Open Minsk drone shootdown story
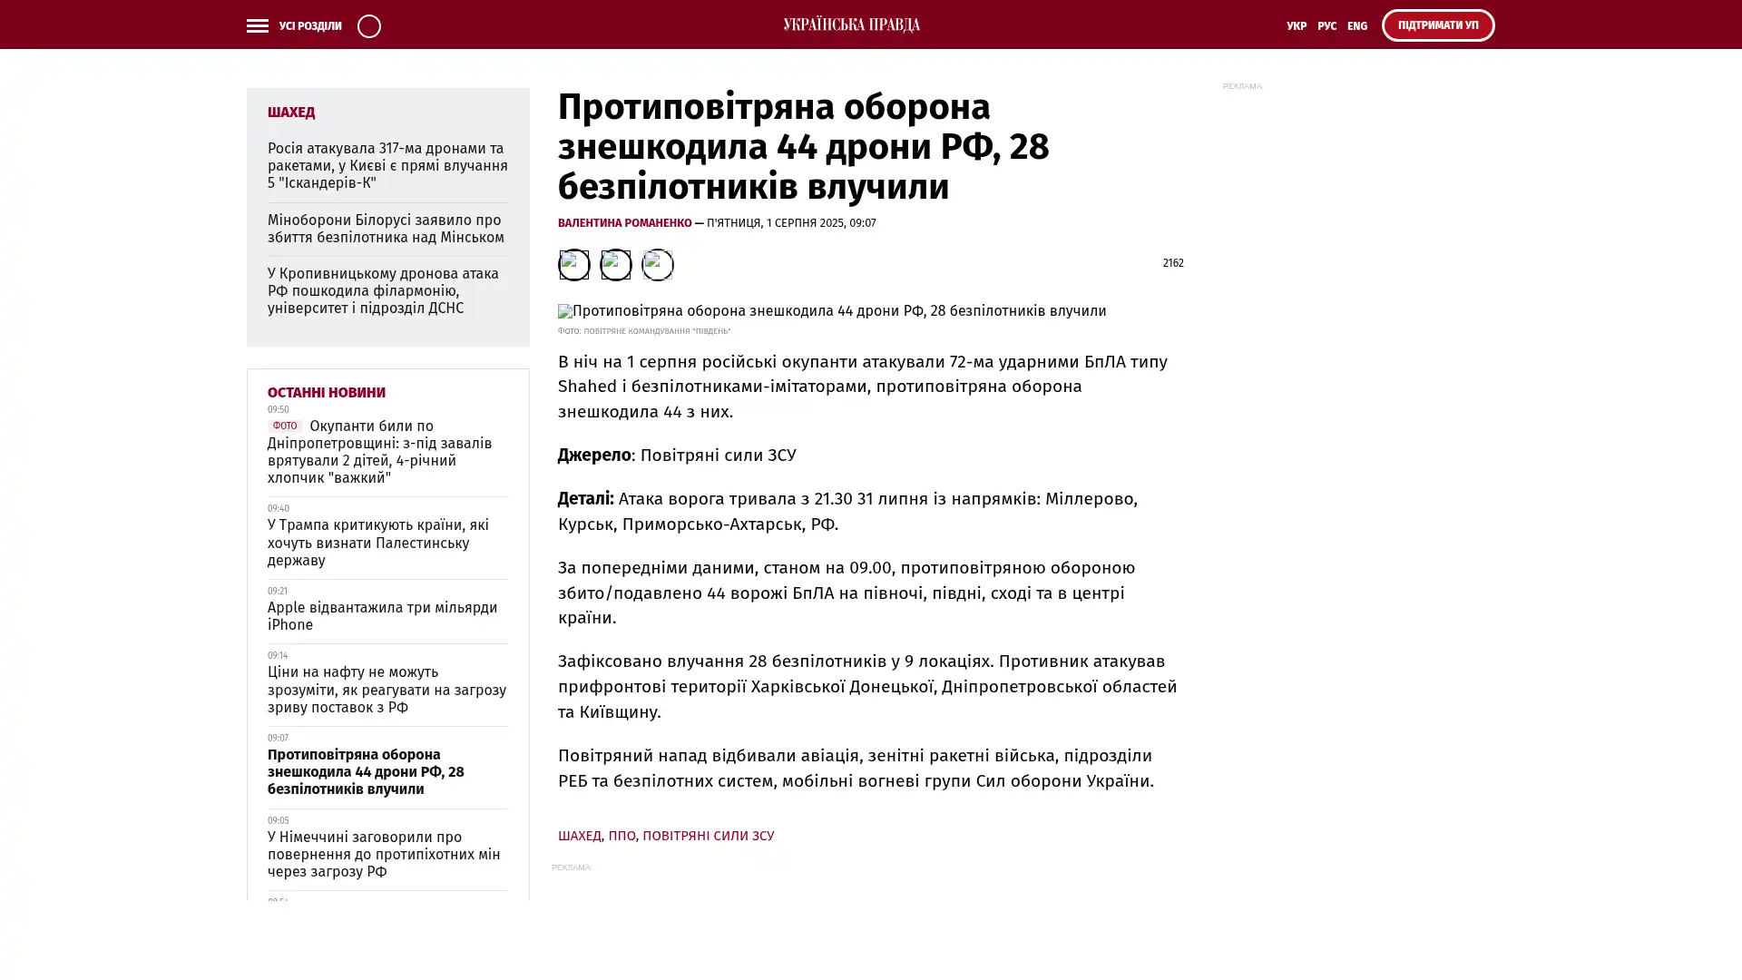 [386, 229]
